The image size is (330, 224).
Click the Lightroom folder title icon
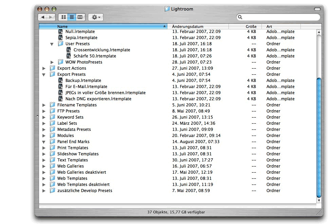coord(167,9)
